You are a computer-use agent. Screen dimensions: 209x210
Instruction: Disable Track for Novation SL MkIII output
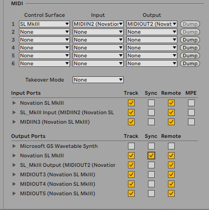point(131,156)
